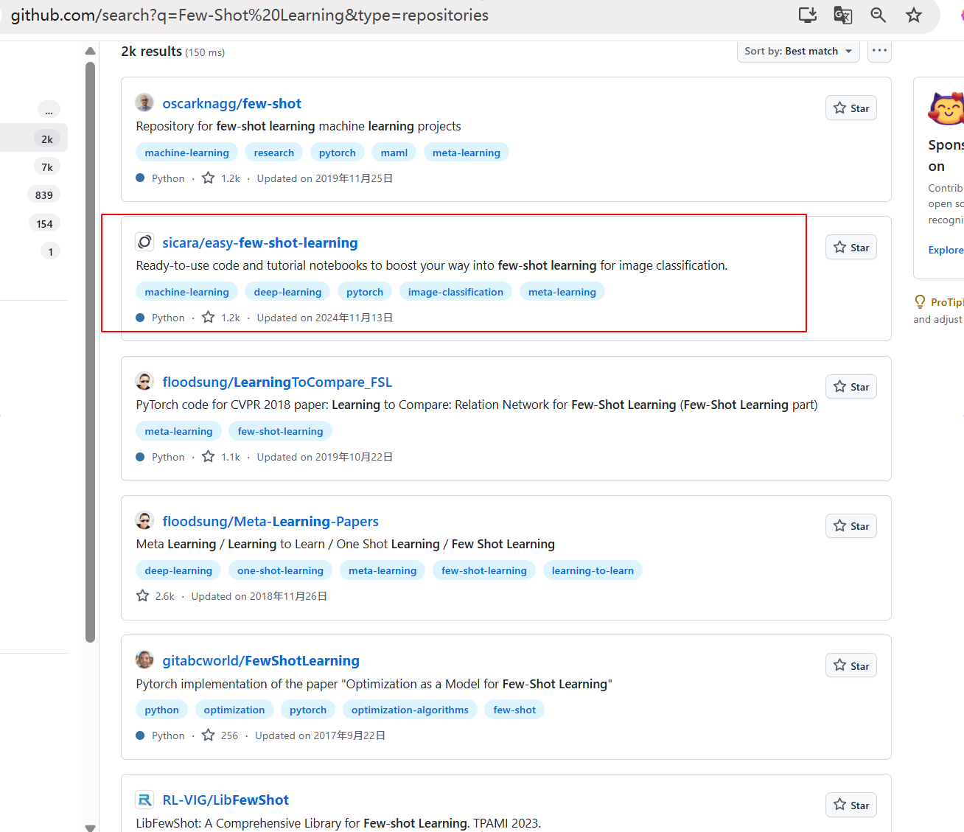Click image-classification topic tag
The width and height of the screenshot is (964, 832).
click(x=455, y=292)
